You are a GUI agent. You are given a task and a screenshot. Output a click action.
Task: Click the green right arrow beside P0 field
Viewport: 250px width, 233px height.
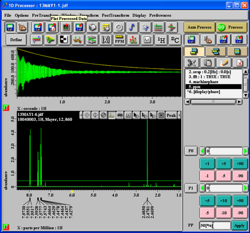tap(246, 151)
